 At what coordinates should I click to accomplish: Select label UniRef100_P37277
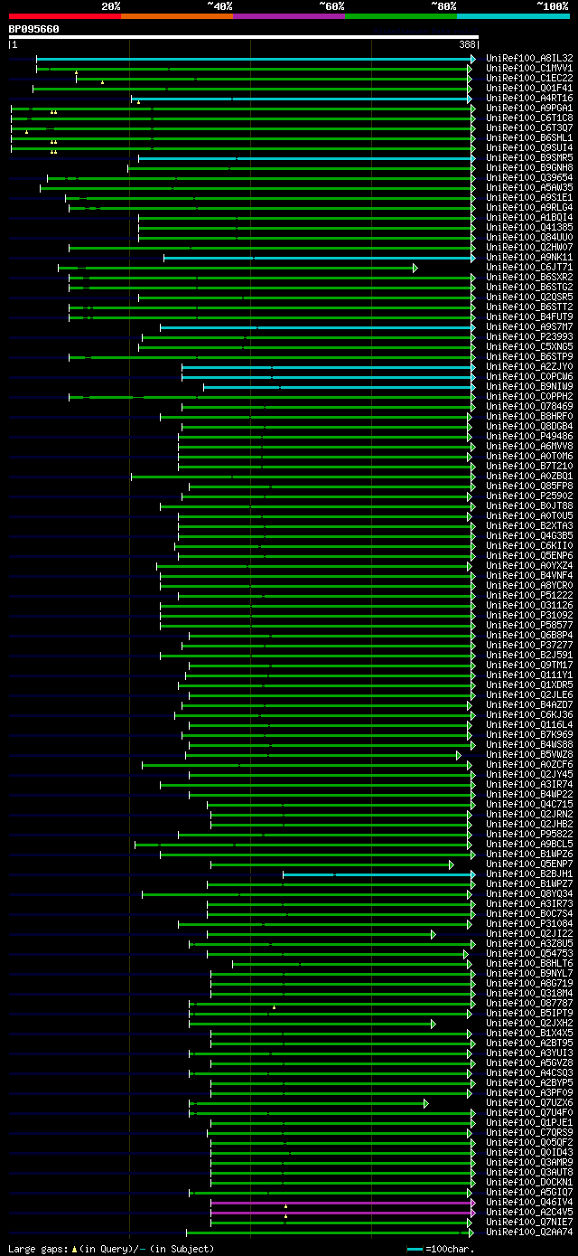(529, 645)
